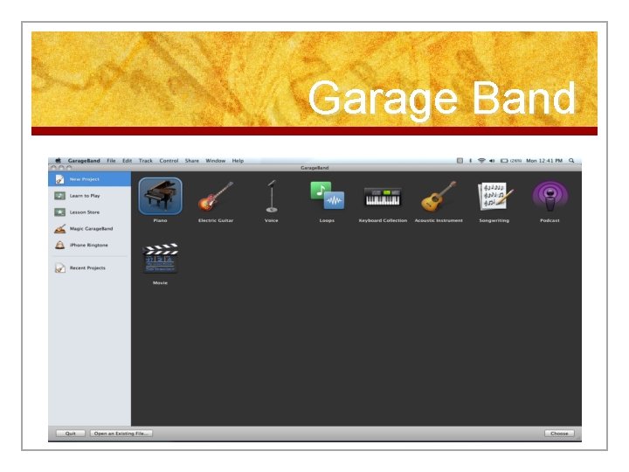Select the Learn to Play label
Viewport: 629px width, 472px height.
point(85,196)
